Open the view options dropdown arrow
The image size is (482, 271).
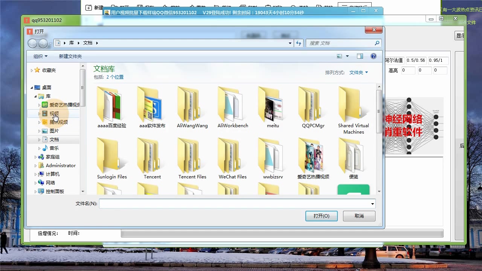(x=347, y=56)
